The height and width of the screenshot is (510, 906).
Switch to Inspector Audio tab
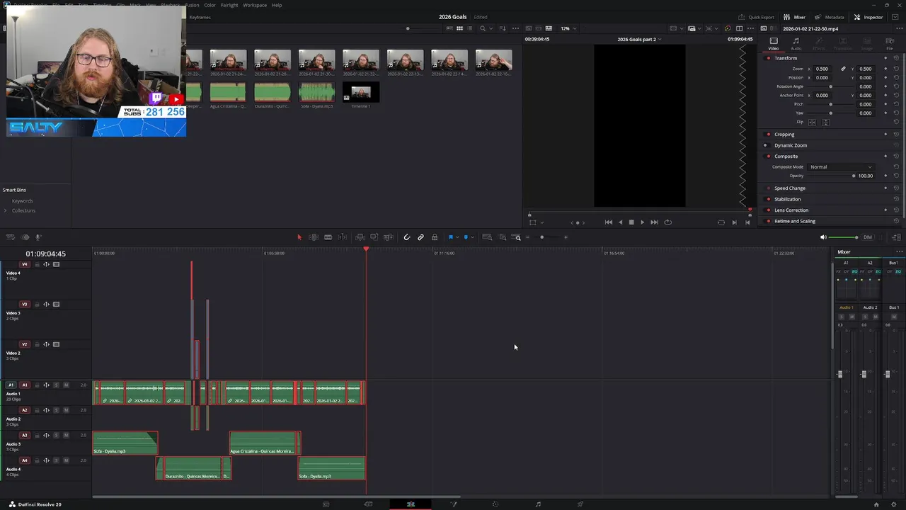(796, 44)
